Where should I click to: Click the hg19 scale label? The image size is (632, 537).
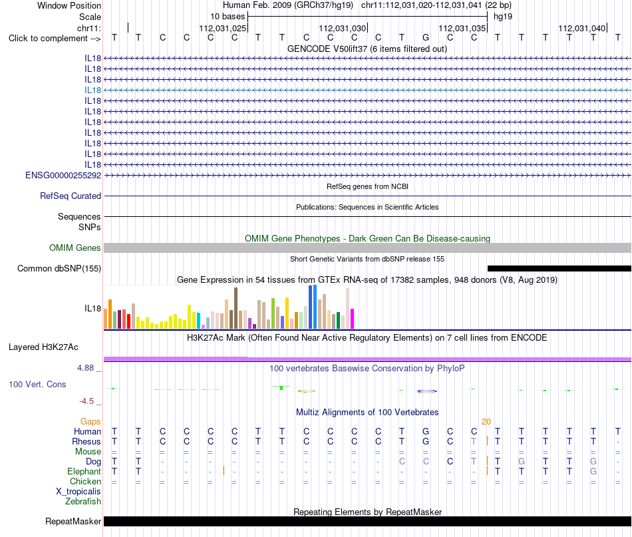(x=503, y=17)
